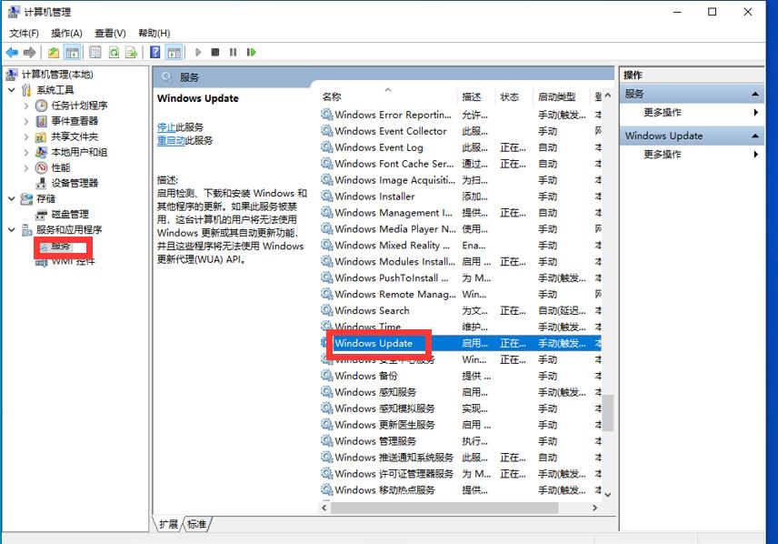Pause the service via the pause icon
The width and height of the screenshot is (778, 544).
[x=233, y=52]
